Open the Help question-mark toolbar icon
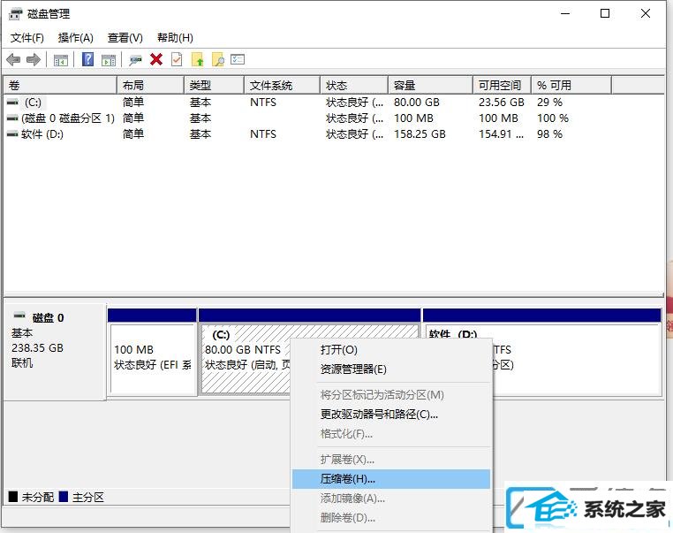The height and width of the screenshot is (533, 673). (x=87, y=59)
